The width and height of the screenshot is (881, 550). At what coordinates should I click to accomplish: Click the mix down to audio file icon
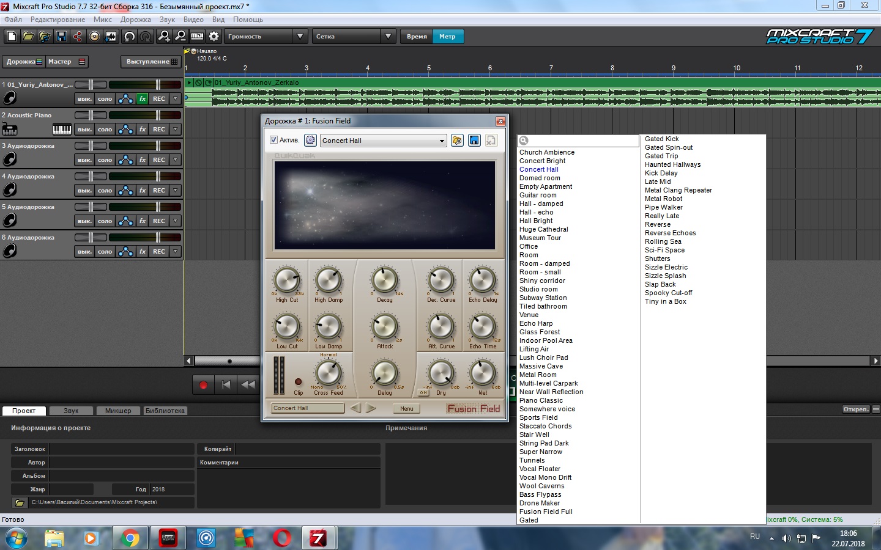coord(111,37)
